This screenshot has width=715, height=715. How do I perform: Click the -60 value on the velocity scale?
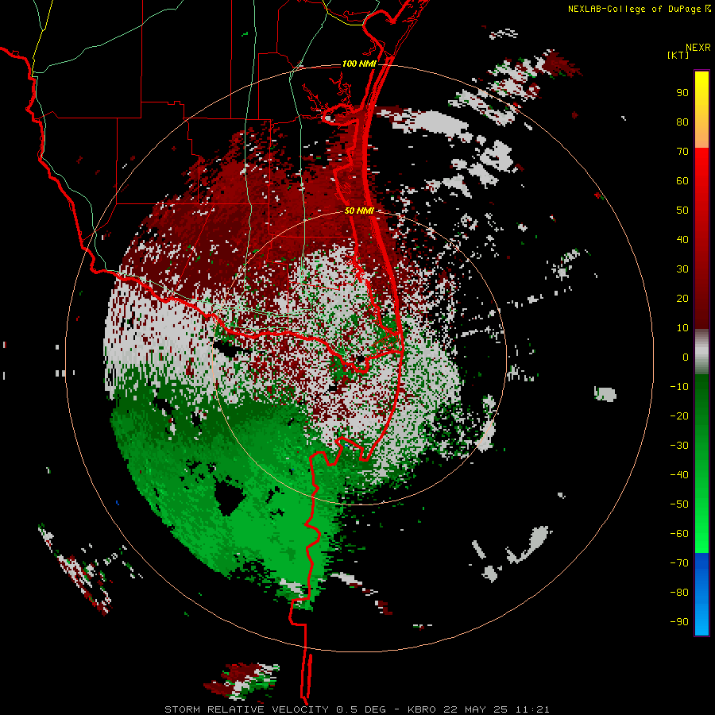pos(679,534)
